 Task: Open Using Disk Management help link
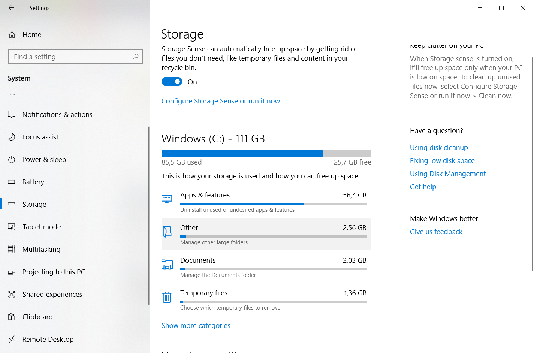pyautogui.click(x=448, y=174)
